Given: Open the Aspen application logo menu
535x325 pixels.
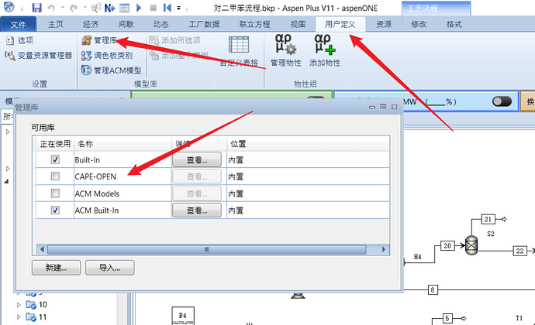Looking at the screenshot, I should click(x=9, y=7).
